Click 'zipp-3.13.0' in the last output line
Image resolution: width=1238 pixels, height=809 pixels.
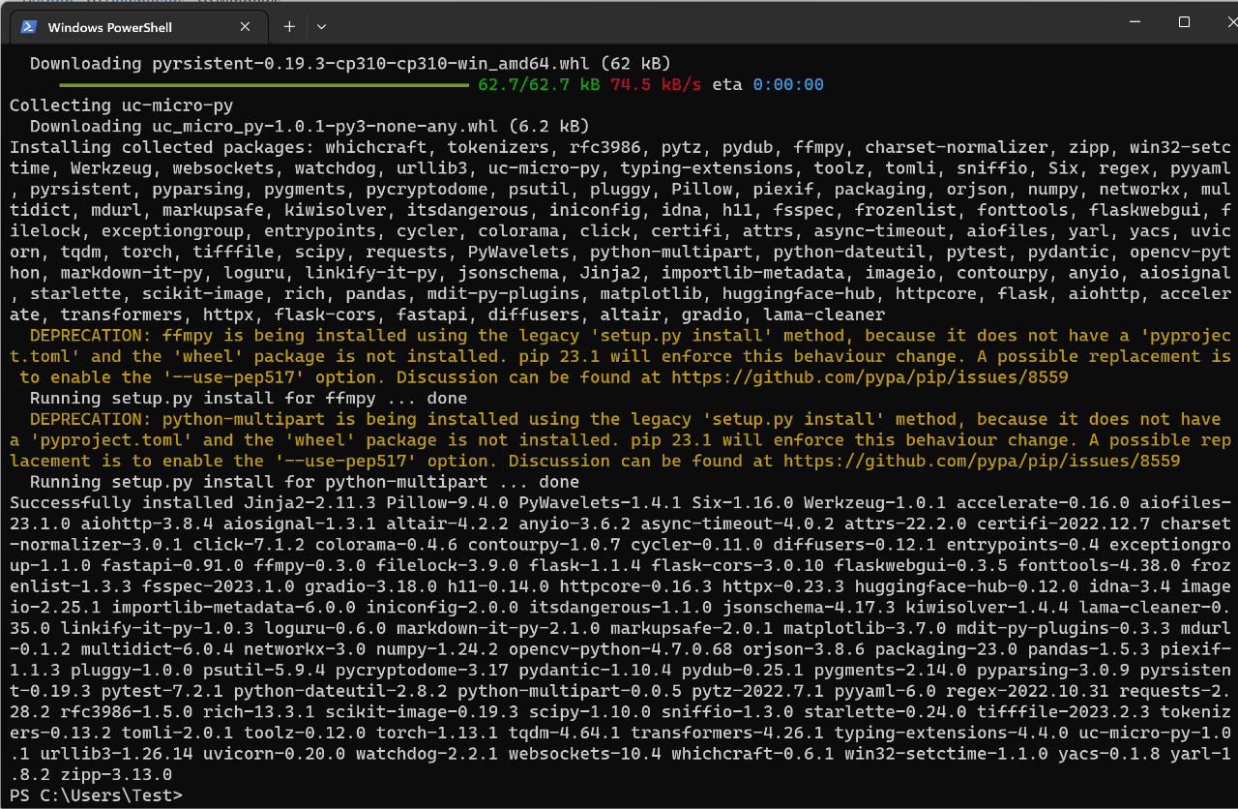tap(116, 775)
